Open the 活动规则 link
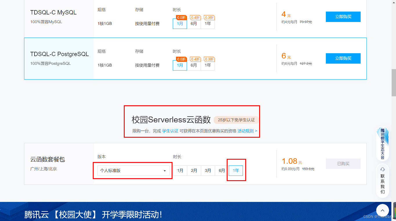Viewport: 396px width, 221px height. tap(247, 131)
